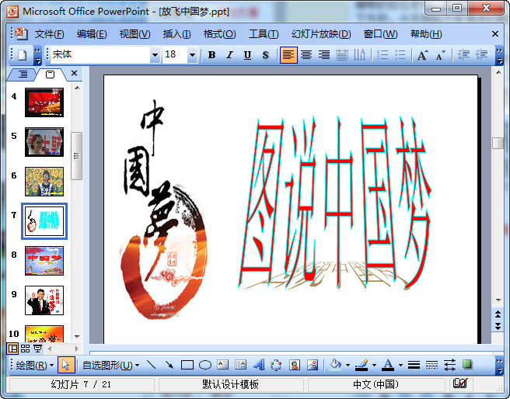Select slide 6 thumbnail
Image resolution: width=510 pixels, height=399 pixels.
[x=44, y=182]
